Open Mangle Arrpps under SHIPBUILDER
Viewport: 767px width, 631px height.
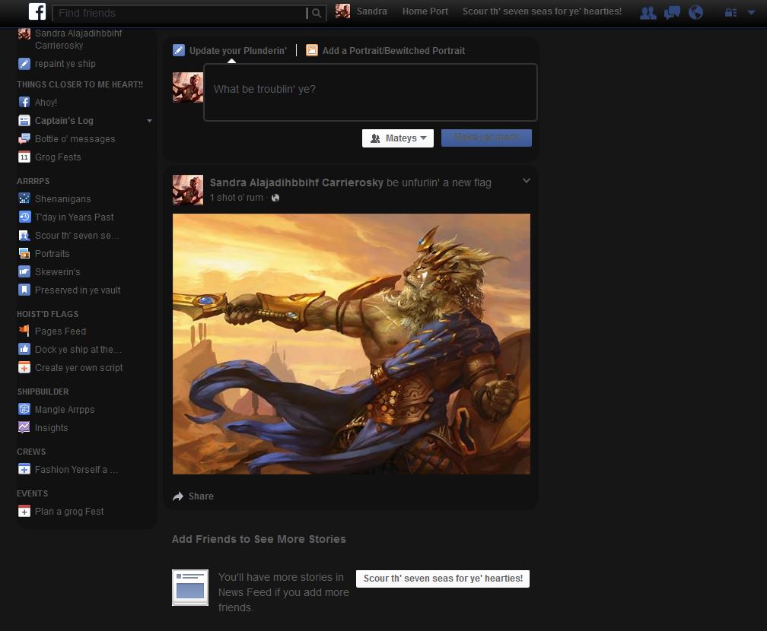(x=65, y=409)
